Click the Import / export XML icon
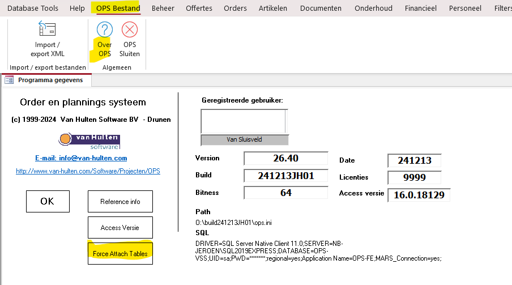This screenshot has height=285, width=512. tap(47, 29)
